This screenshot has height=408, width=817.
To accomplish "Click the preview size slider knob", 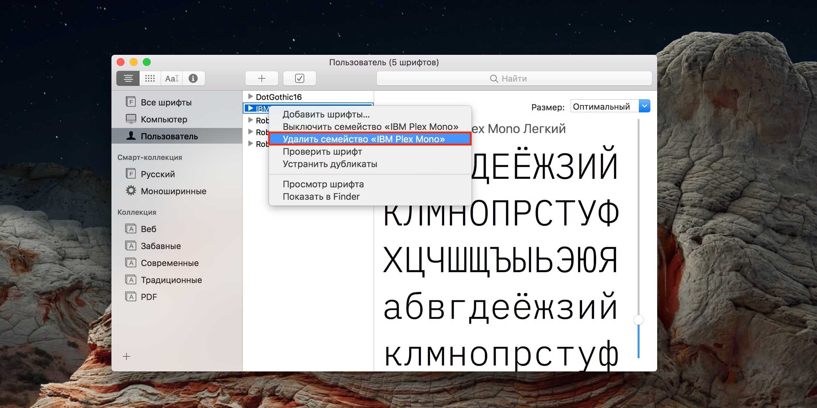I will (639, 320).
